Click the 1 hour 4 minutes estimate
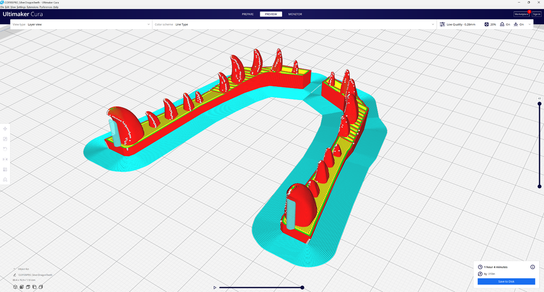The width and height of the screenshot is (544, 292). coord(496,267)
